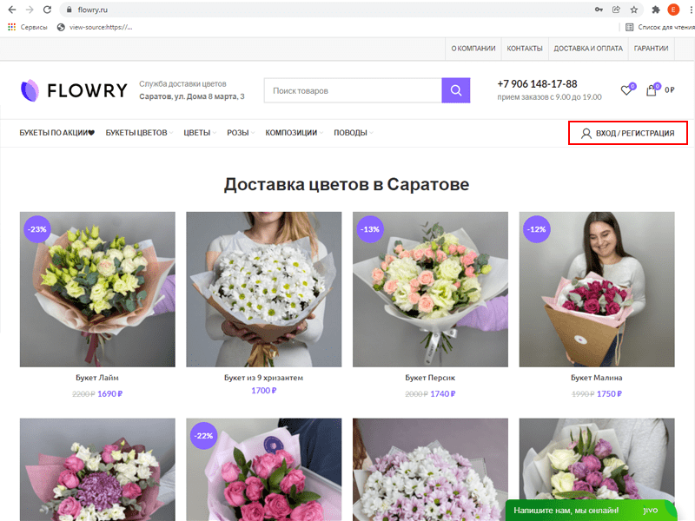Click the -13% discount badge
Image resolution: width=695 pixels, height=521 pixels.
[x=370, y=229]
